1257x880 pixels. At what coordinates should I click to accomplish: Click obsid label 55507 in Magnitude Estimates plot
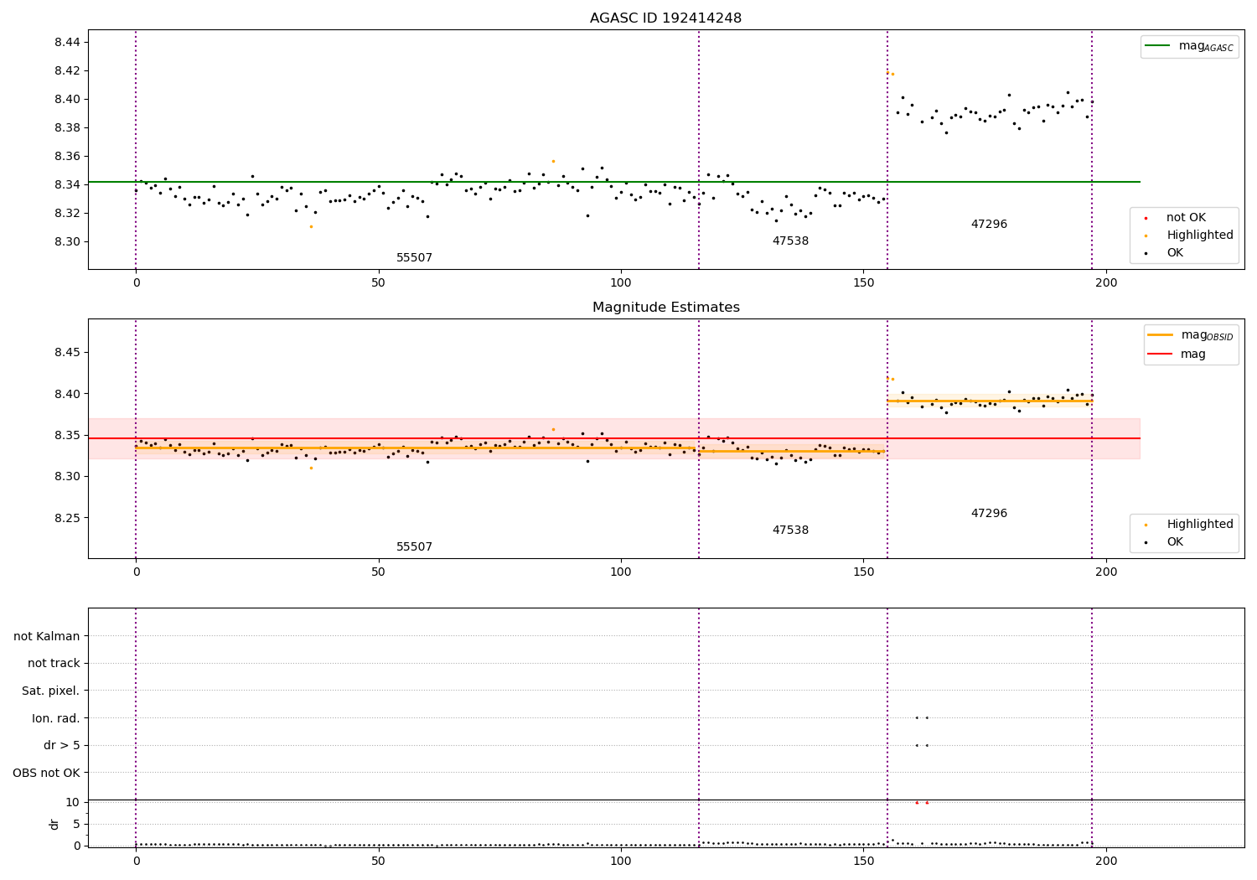[x=414, y=547]
